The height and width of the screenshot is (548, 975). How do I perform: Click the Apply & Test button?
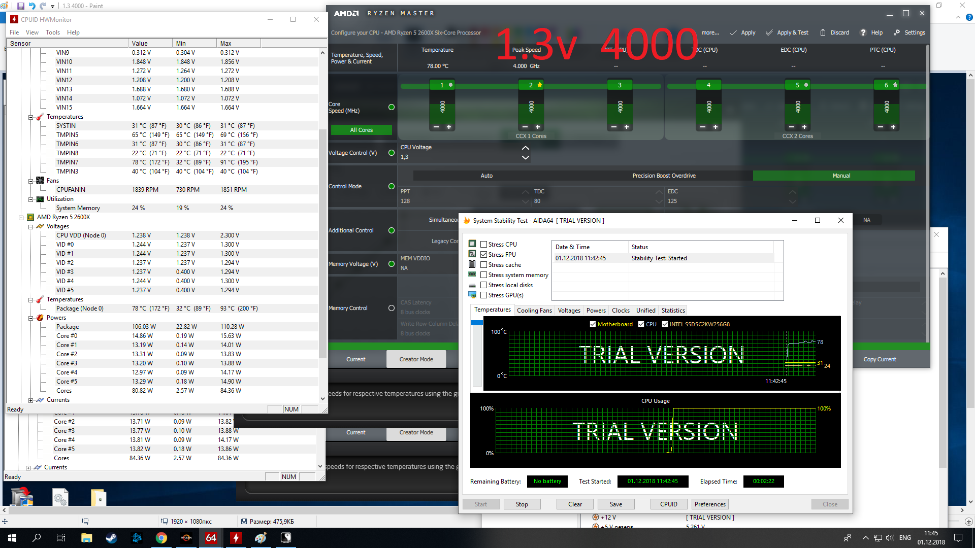787,32
